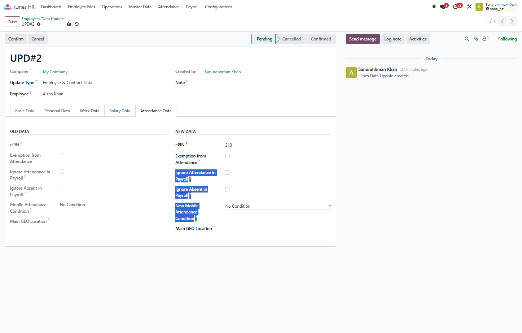Screen dimensions: 522x333
Task: Click the Send message button
Action: pos(363,39)
